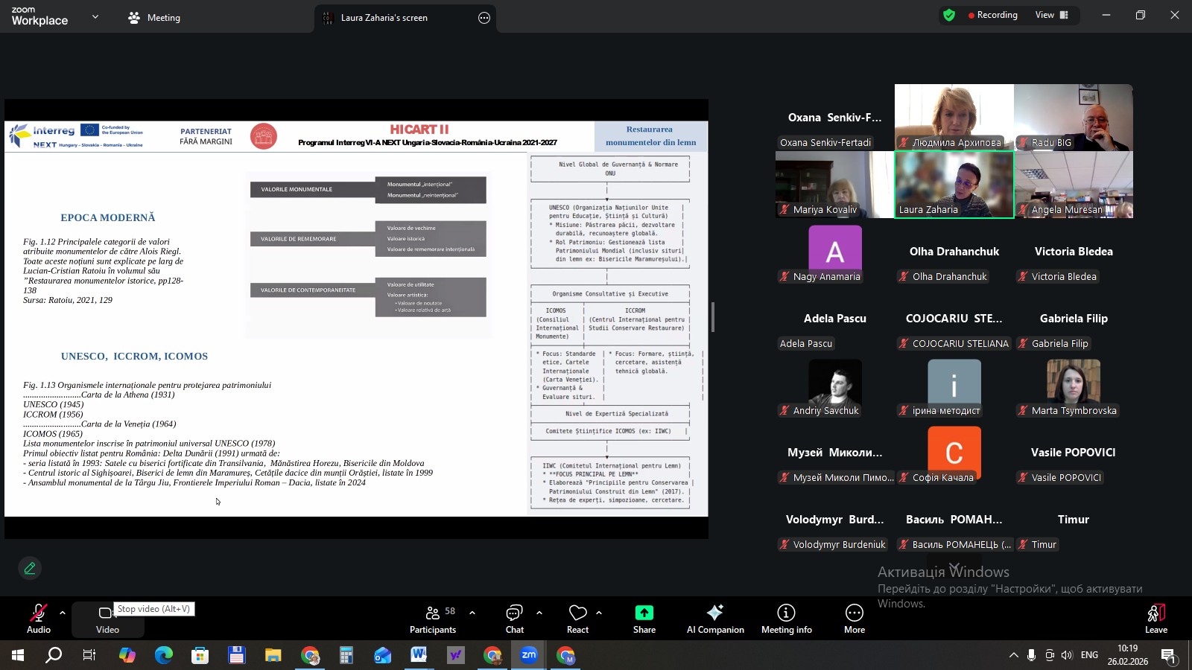Expand Zoom Workplace dropdown chevron
Screen dimensions: 1192x670
tap(95, 16)
